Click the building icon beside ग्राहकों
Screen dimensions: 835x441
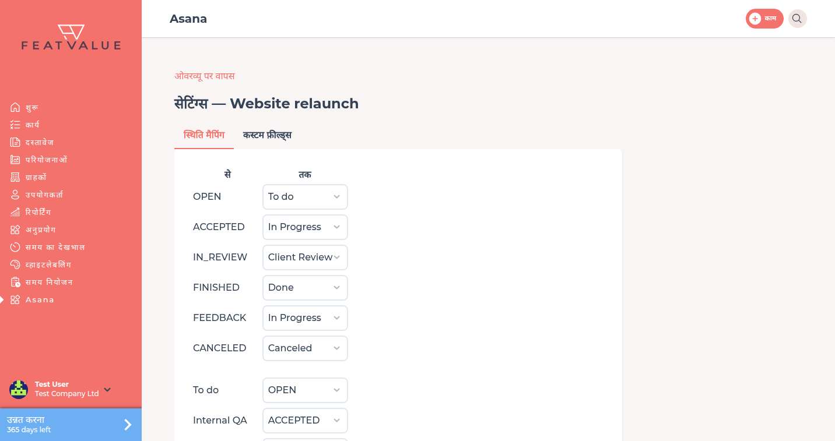point(15,177)
